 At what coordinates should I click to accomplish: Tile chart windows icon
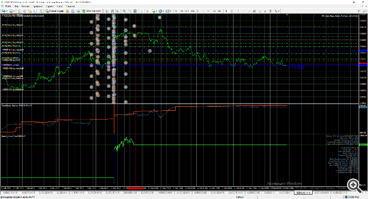[x=135, y=11]
